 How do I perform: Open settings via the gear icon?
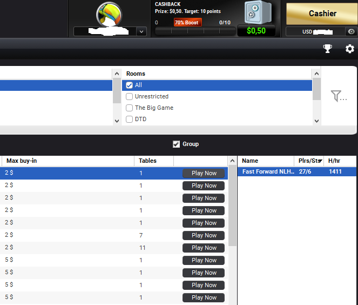point(350,49)
